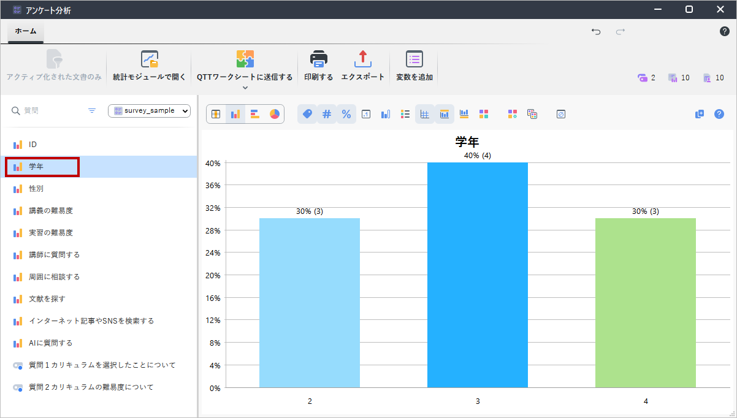Switch to table view icon
This screenshot has height=418, width=737.
(216, 114)
